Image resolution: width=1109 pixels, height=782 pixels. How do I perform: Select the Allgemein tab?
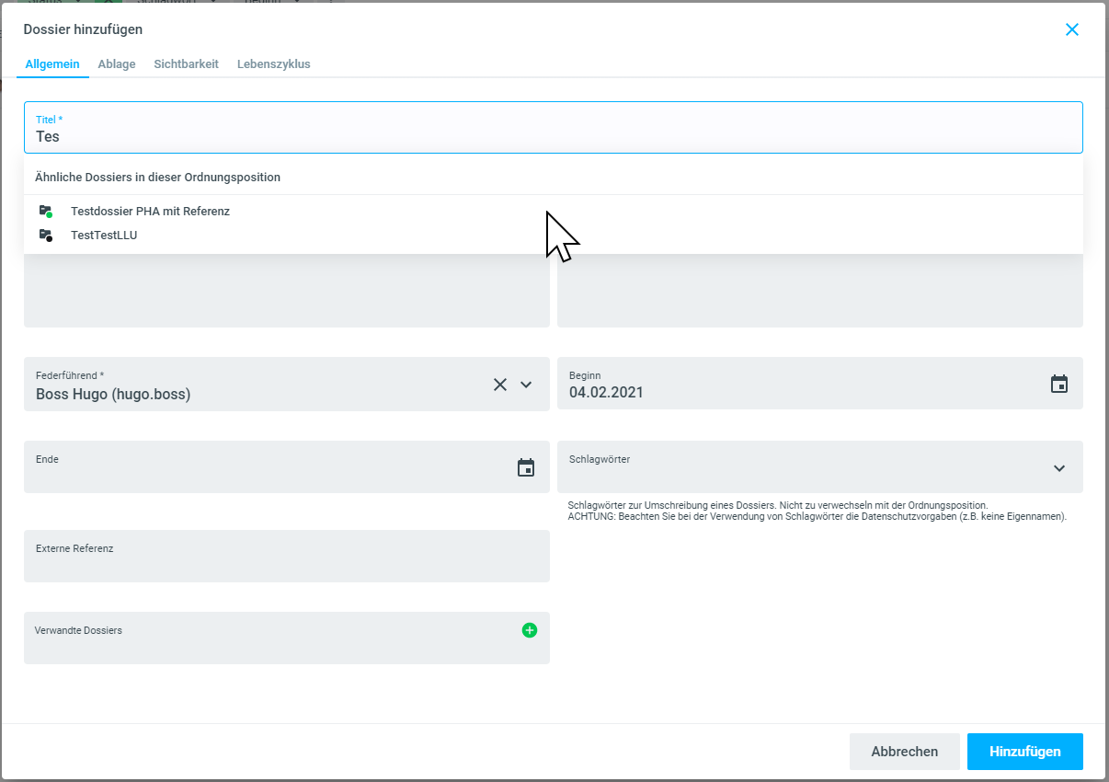coord(52,64)
